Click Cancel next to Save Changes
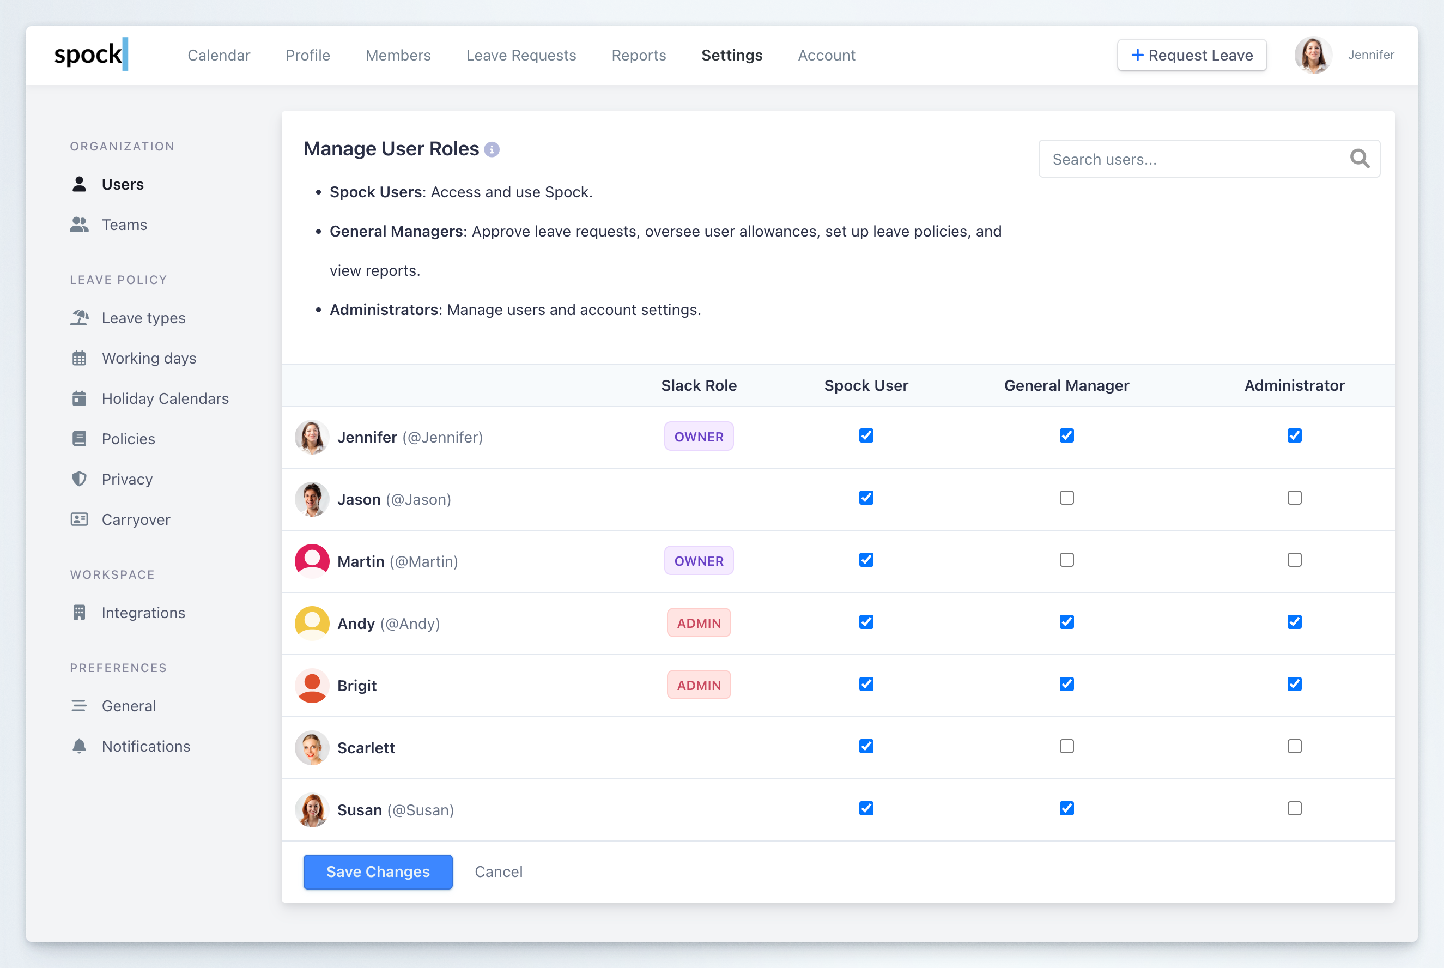Viewport: 1444px width, 968px height. pyautogui.click(x=498, y=871)
